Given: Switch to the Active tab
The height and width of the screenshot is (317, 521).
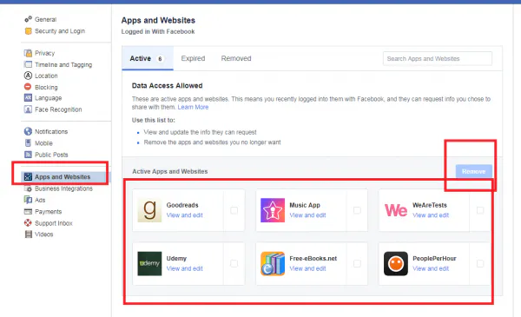Looking at the screenshot, I should pyautogui.click(x=148, y=58).
